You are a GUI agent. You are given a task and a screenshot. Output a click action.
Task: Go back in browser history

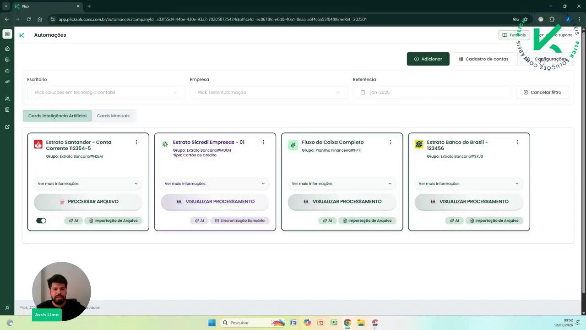point(6,19)
